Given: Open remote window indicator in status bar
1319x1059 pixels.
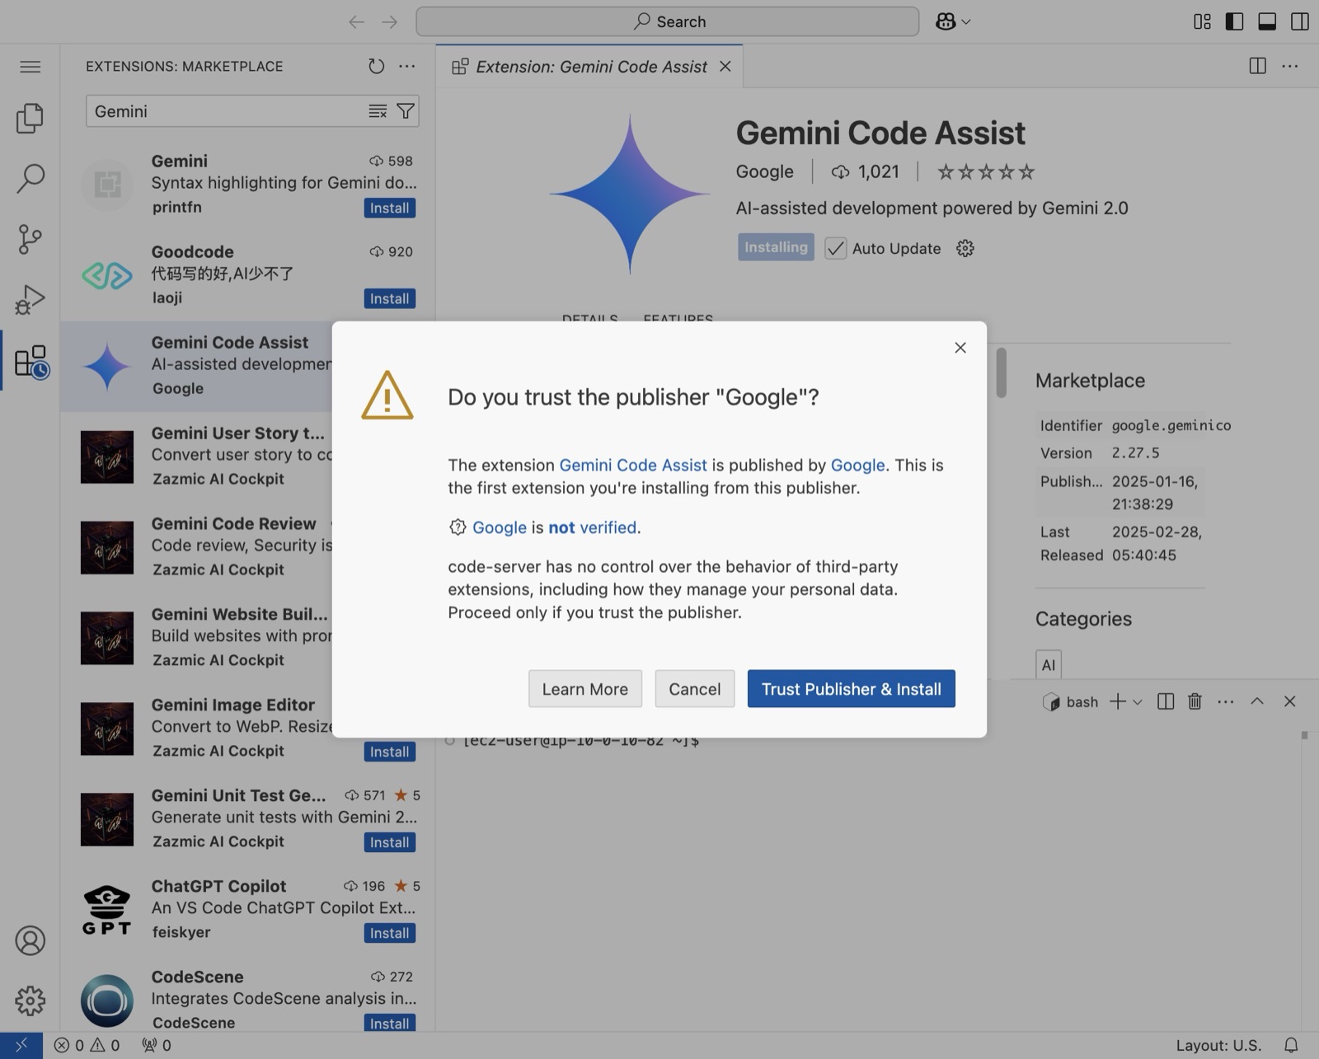Looking at the screenshot, I should click(x=21, y=1045).
